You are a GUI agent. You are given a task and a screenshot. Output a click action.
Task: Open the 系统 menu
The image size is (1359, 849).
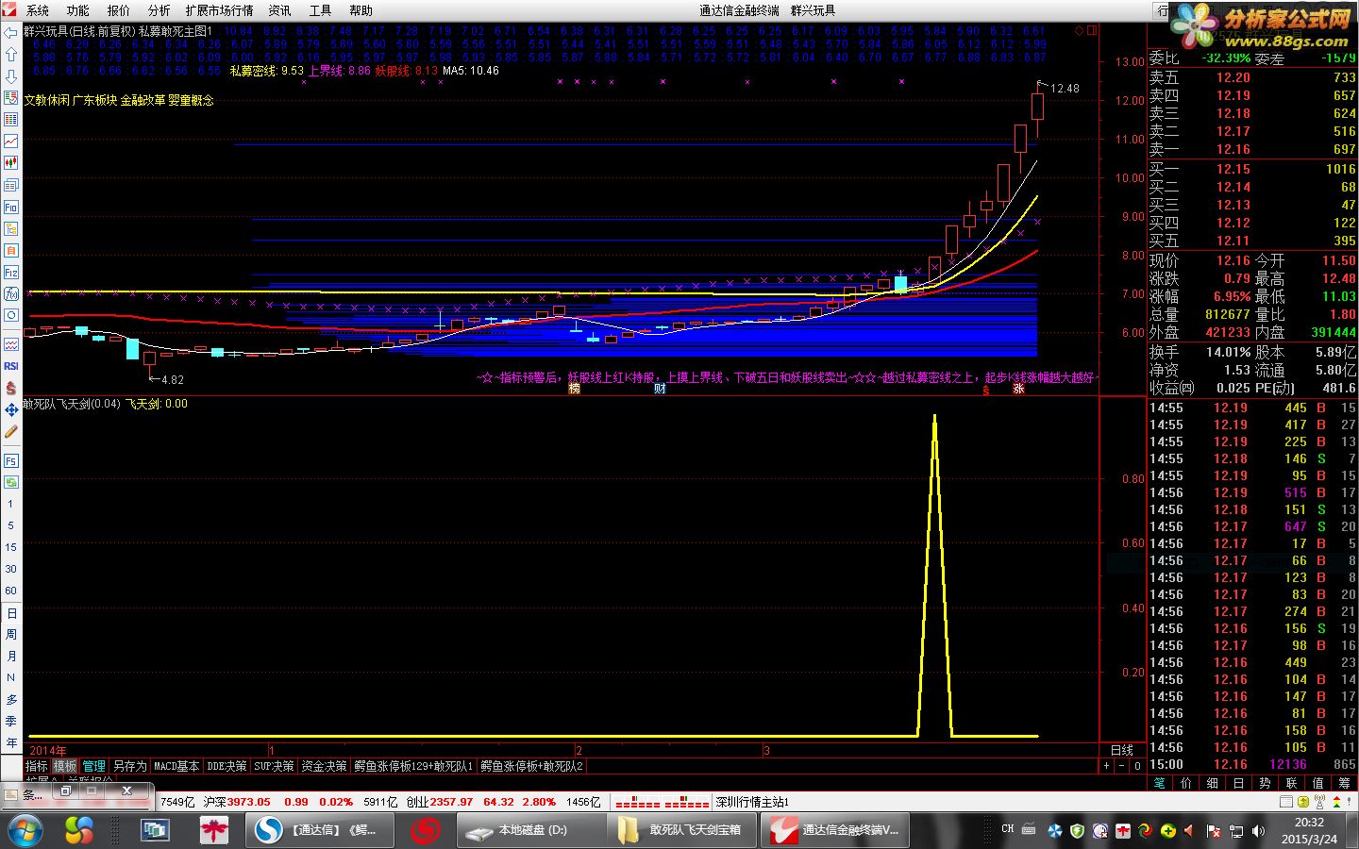[38, 10]
